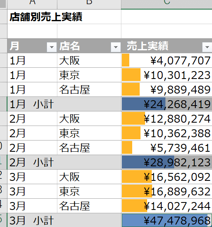The height and width of the screenshot is (227, 212).
Task: Select the ¥28,982,123 subtotal cell
Action: 167,162
